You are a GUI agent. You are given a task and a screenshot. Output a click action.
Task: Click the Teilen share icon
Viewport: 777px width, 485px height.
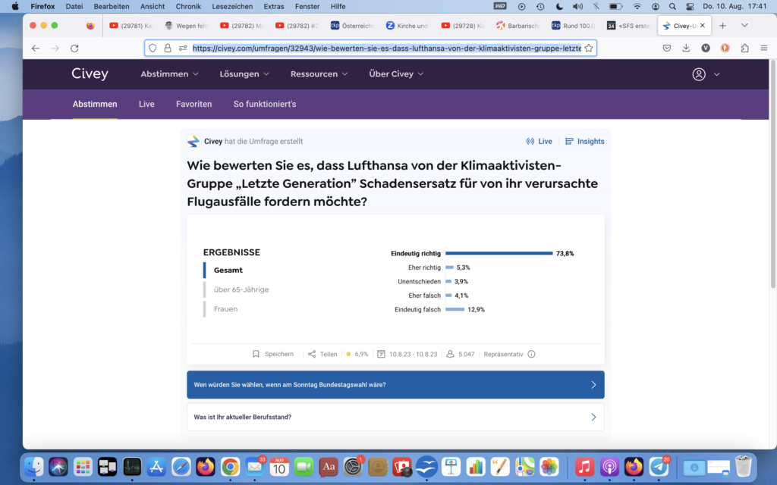[x=312, y=354]
